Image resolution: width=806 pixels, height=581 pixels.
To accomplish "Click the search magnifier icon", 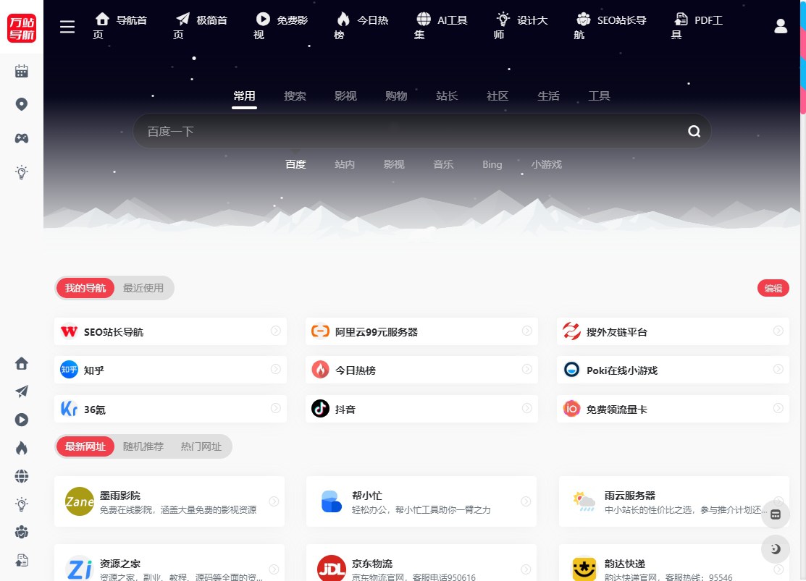I will [x=694, y=132].
